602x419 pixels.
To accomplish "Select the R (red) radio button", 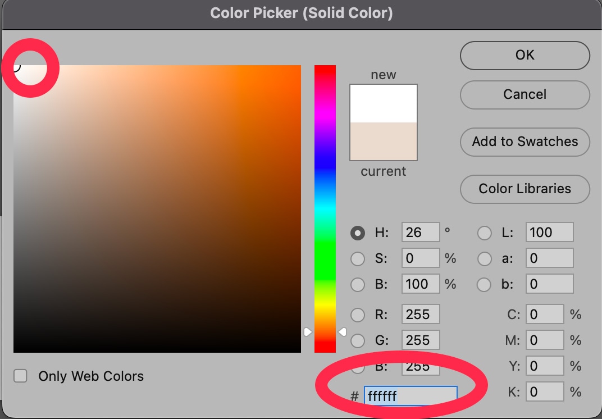I will (358, 314).
